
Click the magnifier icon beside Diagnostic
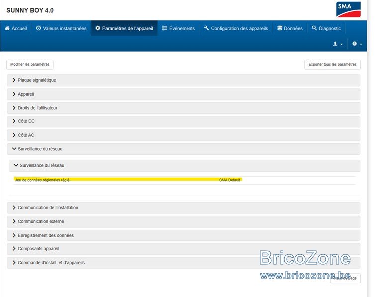(x=314, y=28)
